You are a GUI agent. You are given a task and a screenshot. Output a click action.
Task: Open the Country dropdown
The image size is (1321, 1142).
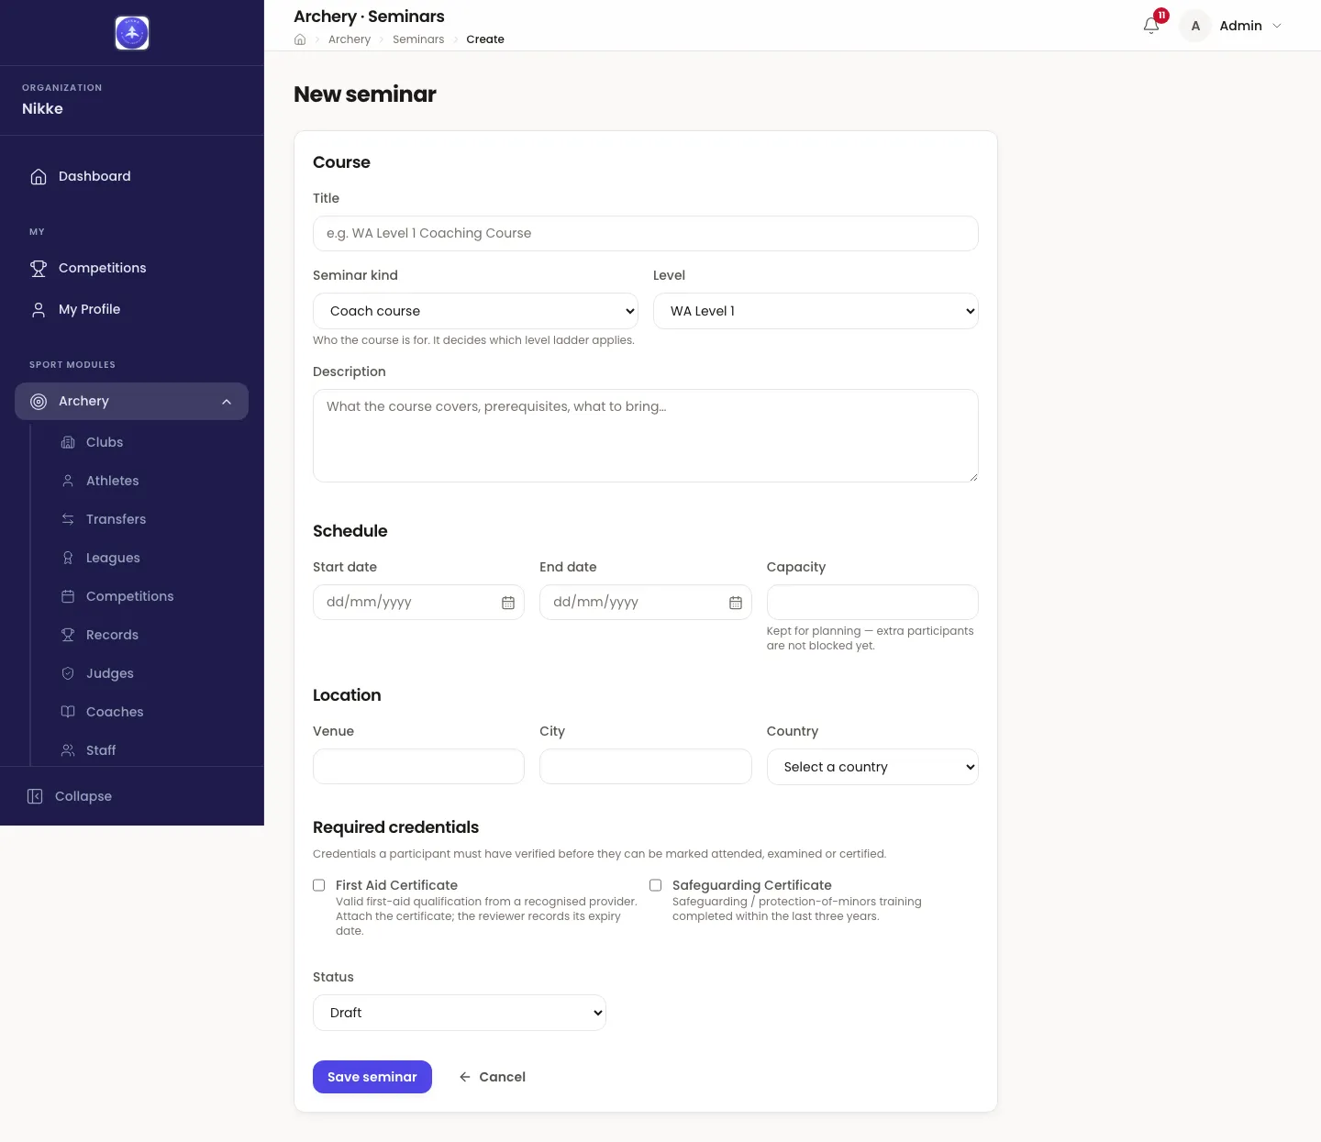click(x=872, y=767)
